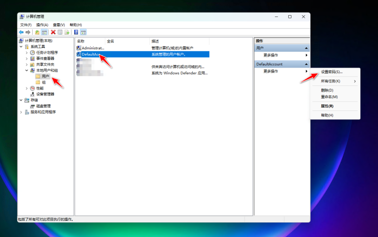Click the 磁盘管理 icon
The width and height of the screenshot is (378, 237).
[x=33, y=106]
